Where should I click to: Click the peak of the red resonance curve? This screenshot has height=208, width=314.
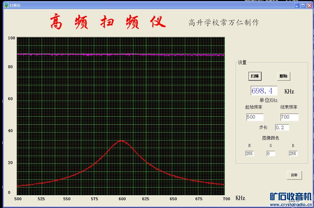121,141
